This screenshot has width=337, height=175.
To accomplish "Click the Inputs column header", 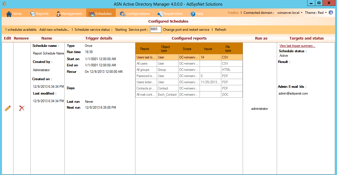I will [x=208, y=49].
